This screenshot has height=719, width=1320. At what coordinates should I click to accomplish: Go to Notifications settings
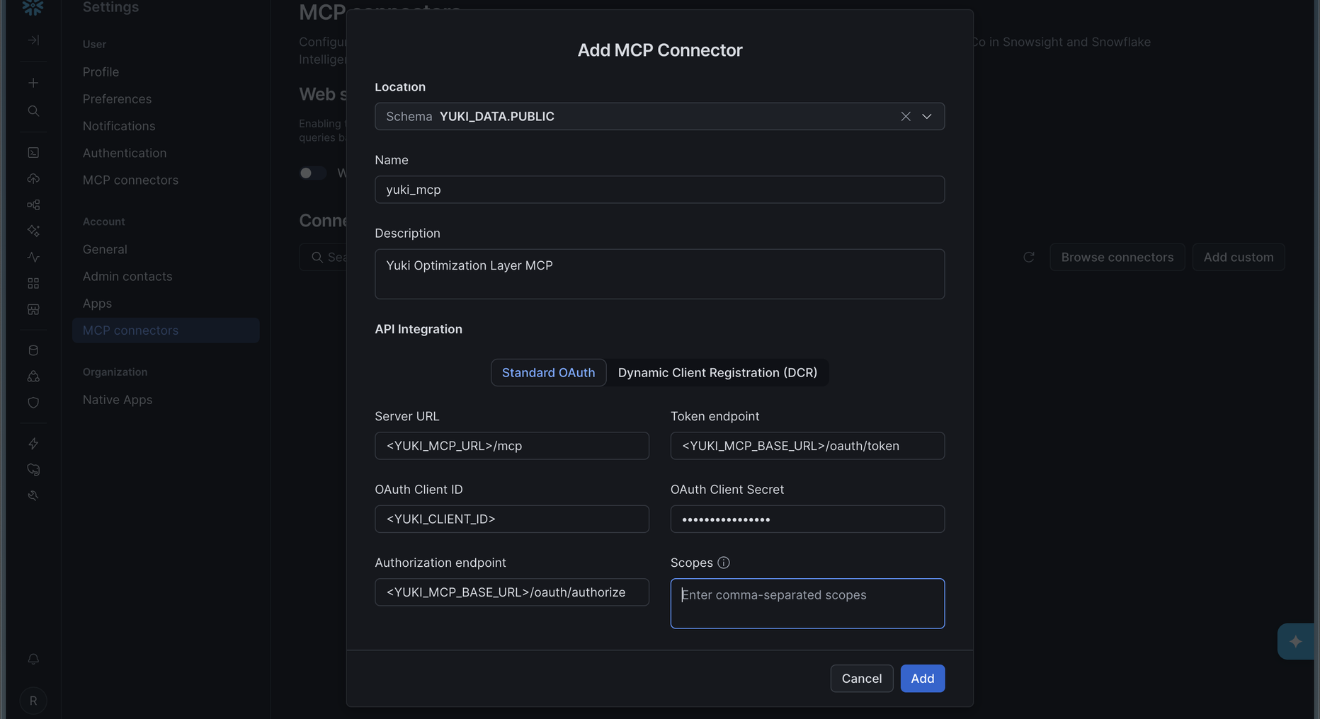point(119,126)
